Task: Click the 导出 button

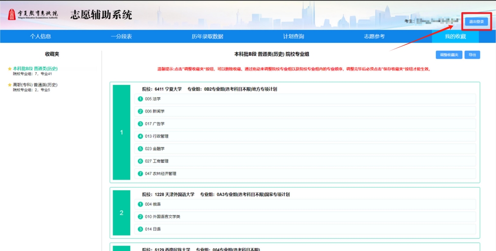Action: coord(472,55)
